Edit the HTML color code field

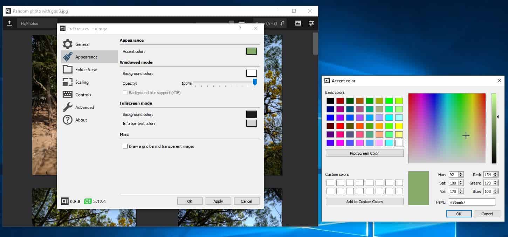click(x=471, y=202)
